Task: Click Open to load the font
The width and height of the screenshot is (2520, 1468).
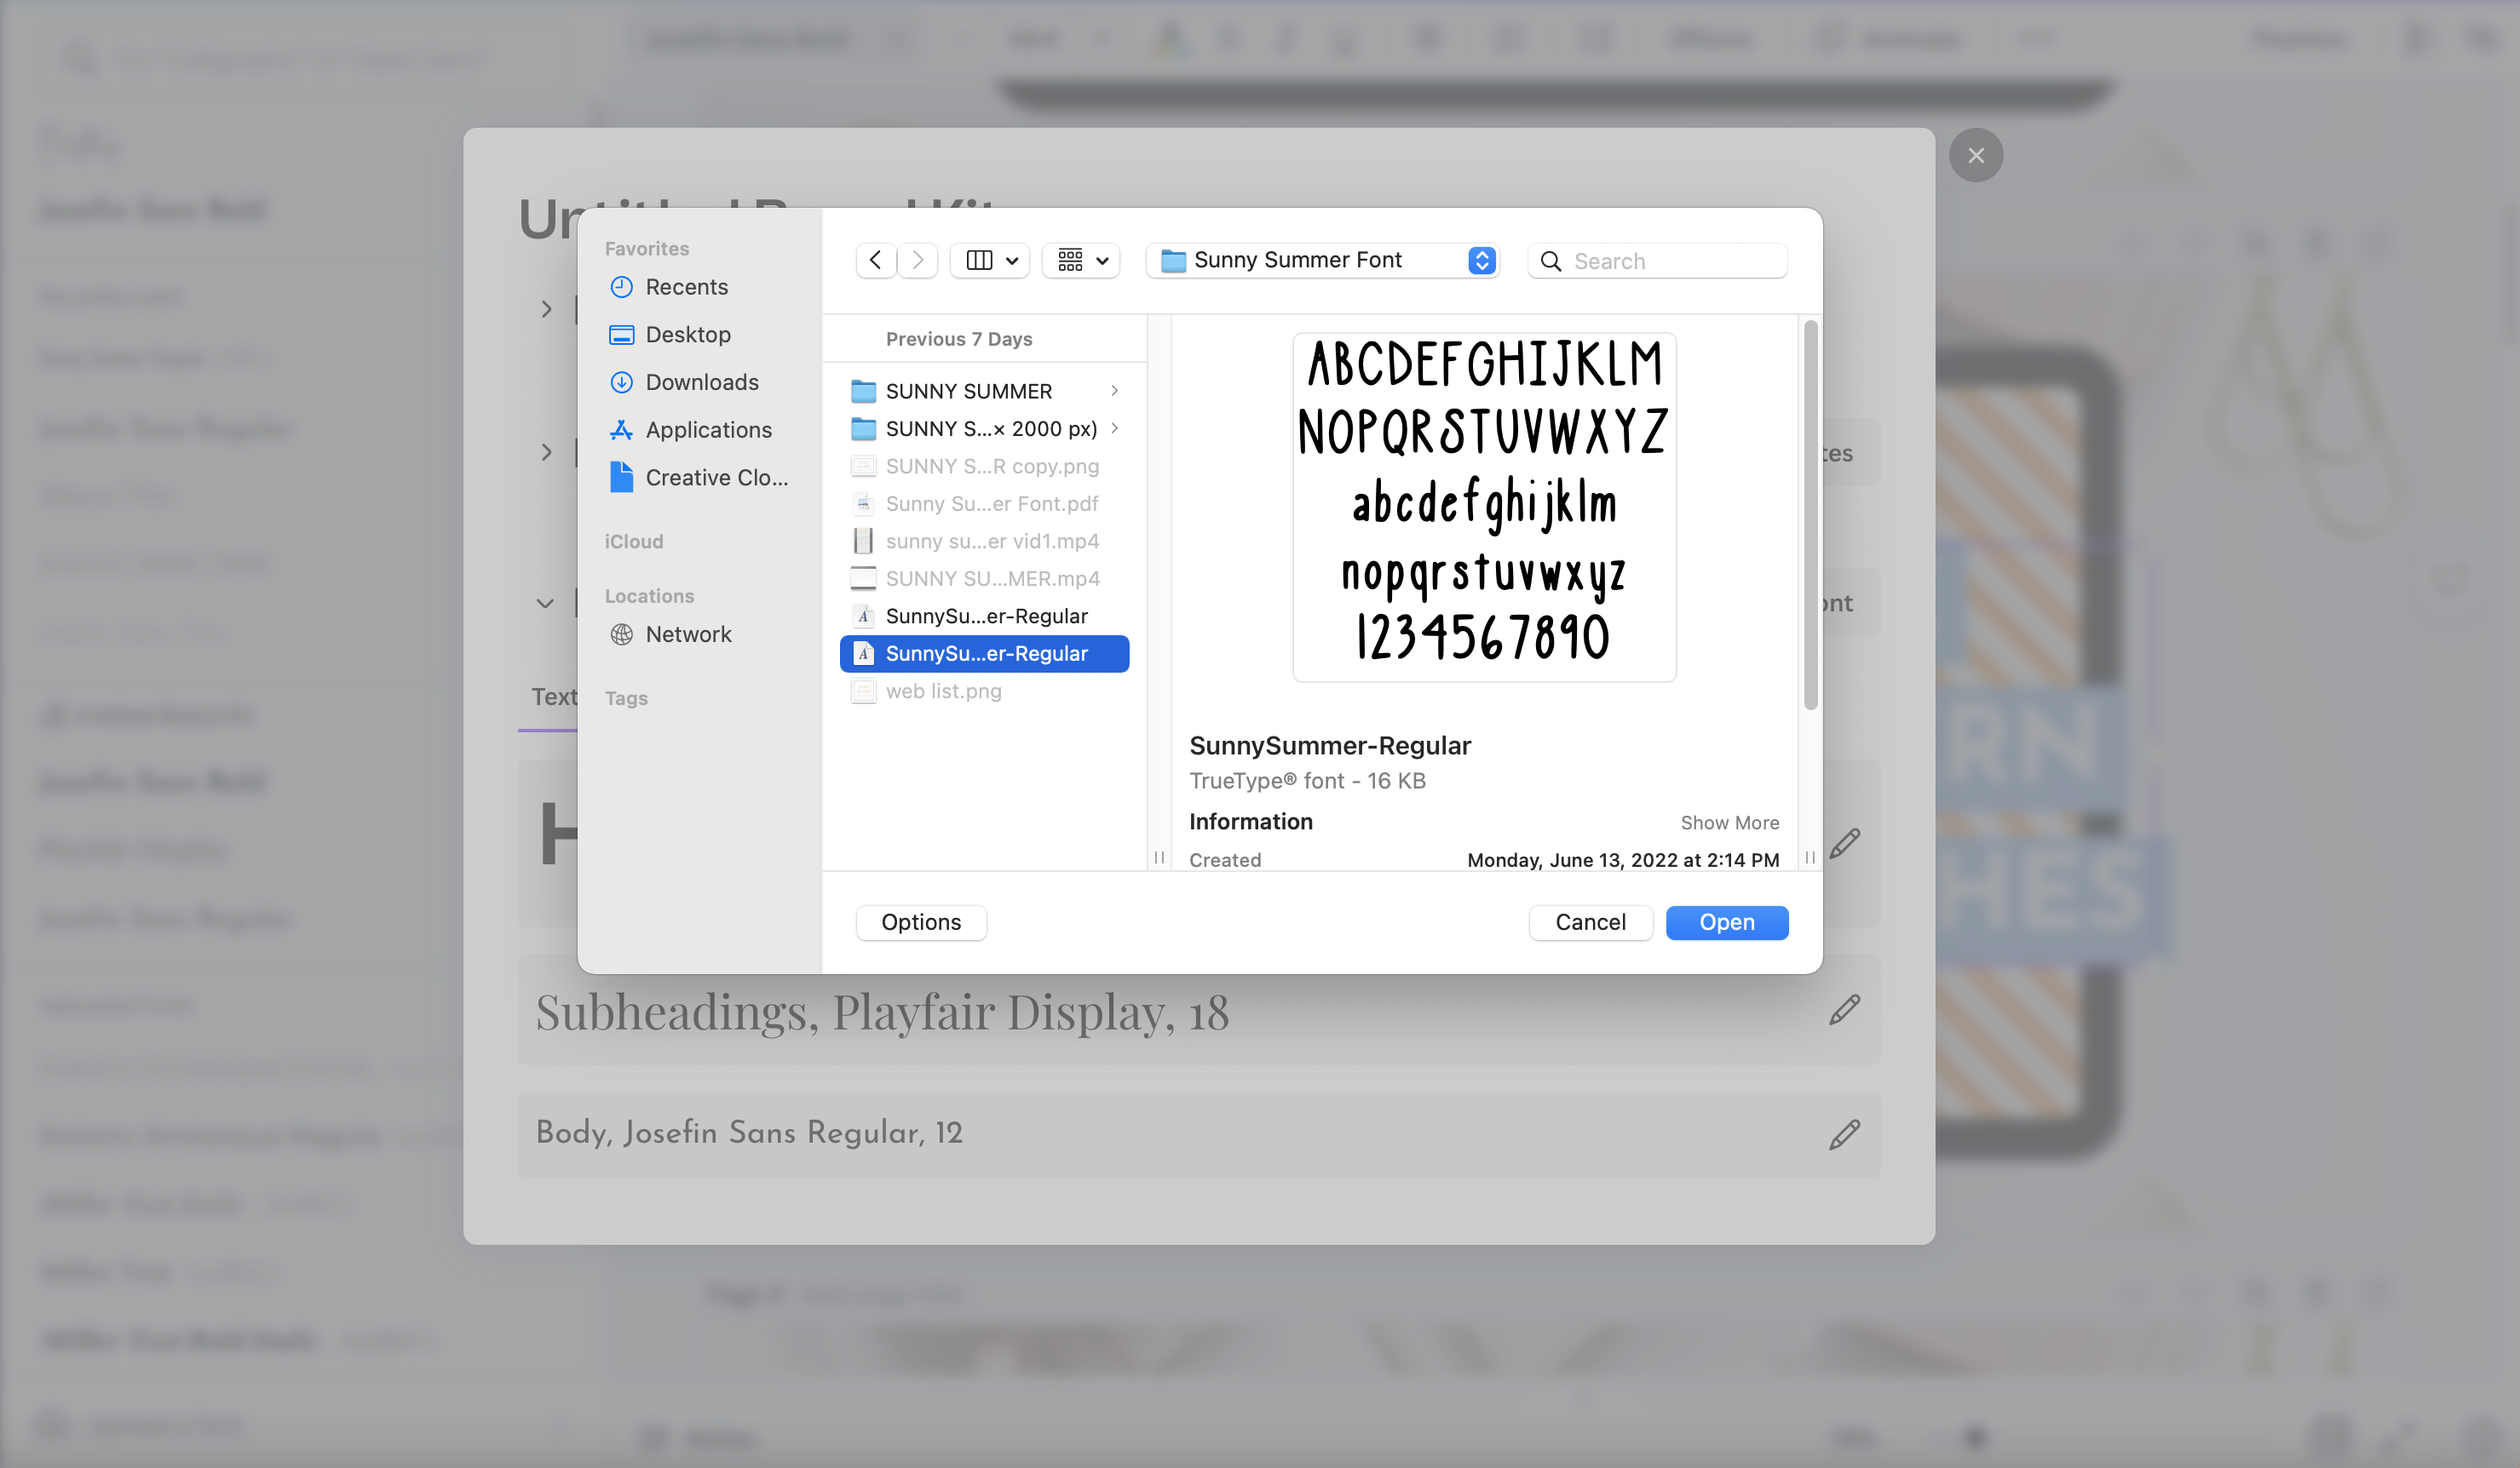Action: pyautogui.click(x=1725, y=923)
